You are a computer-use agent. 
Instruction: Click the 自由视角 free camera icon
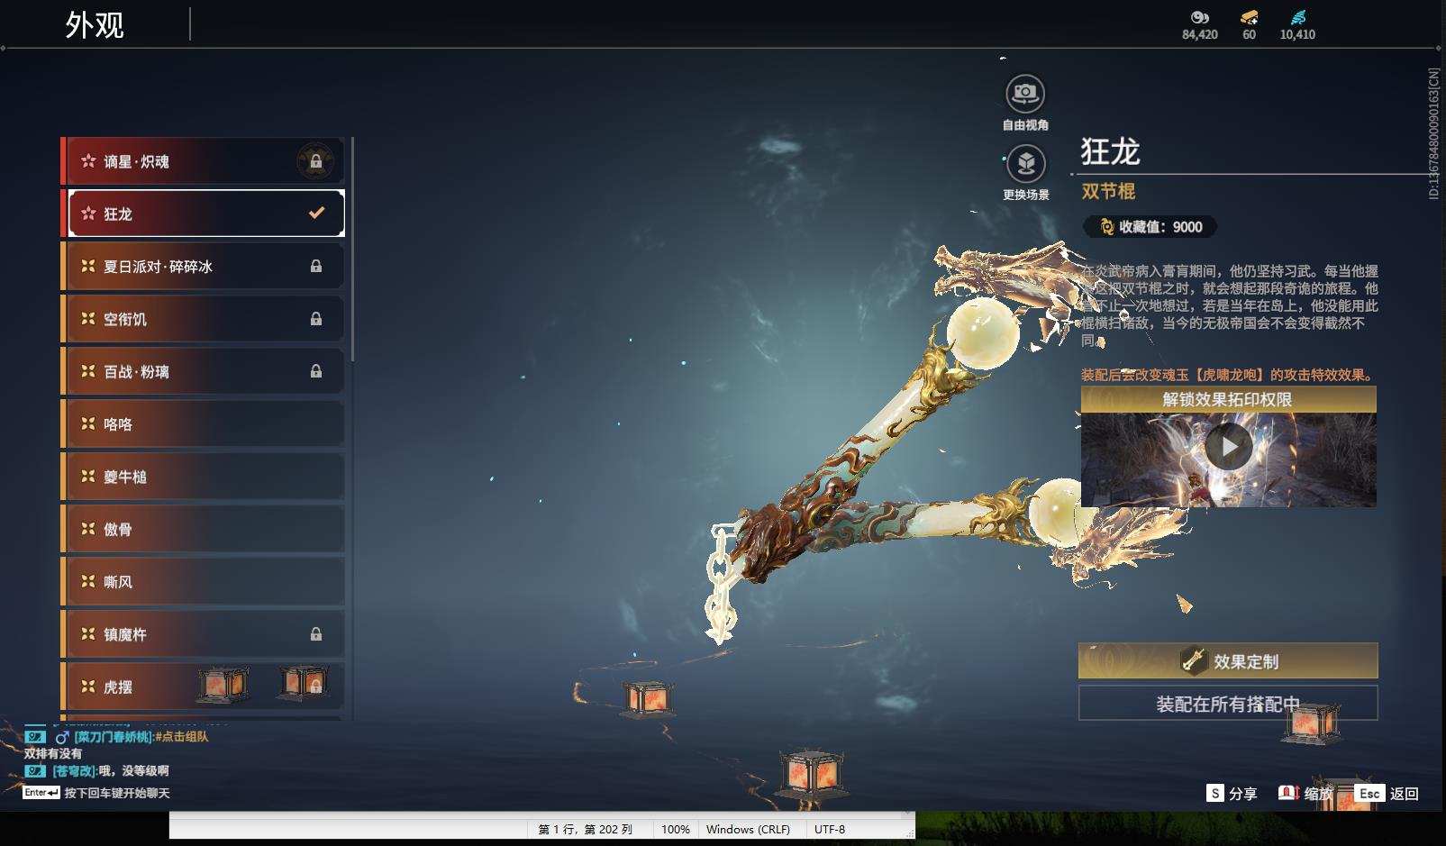click(x=1025, y=94)
